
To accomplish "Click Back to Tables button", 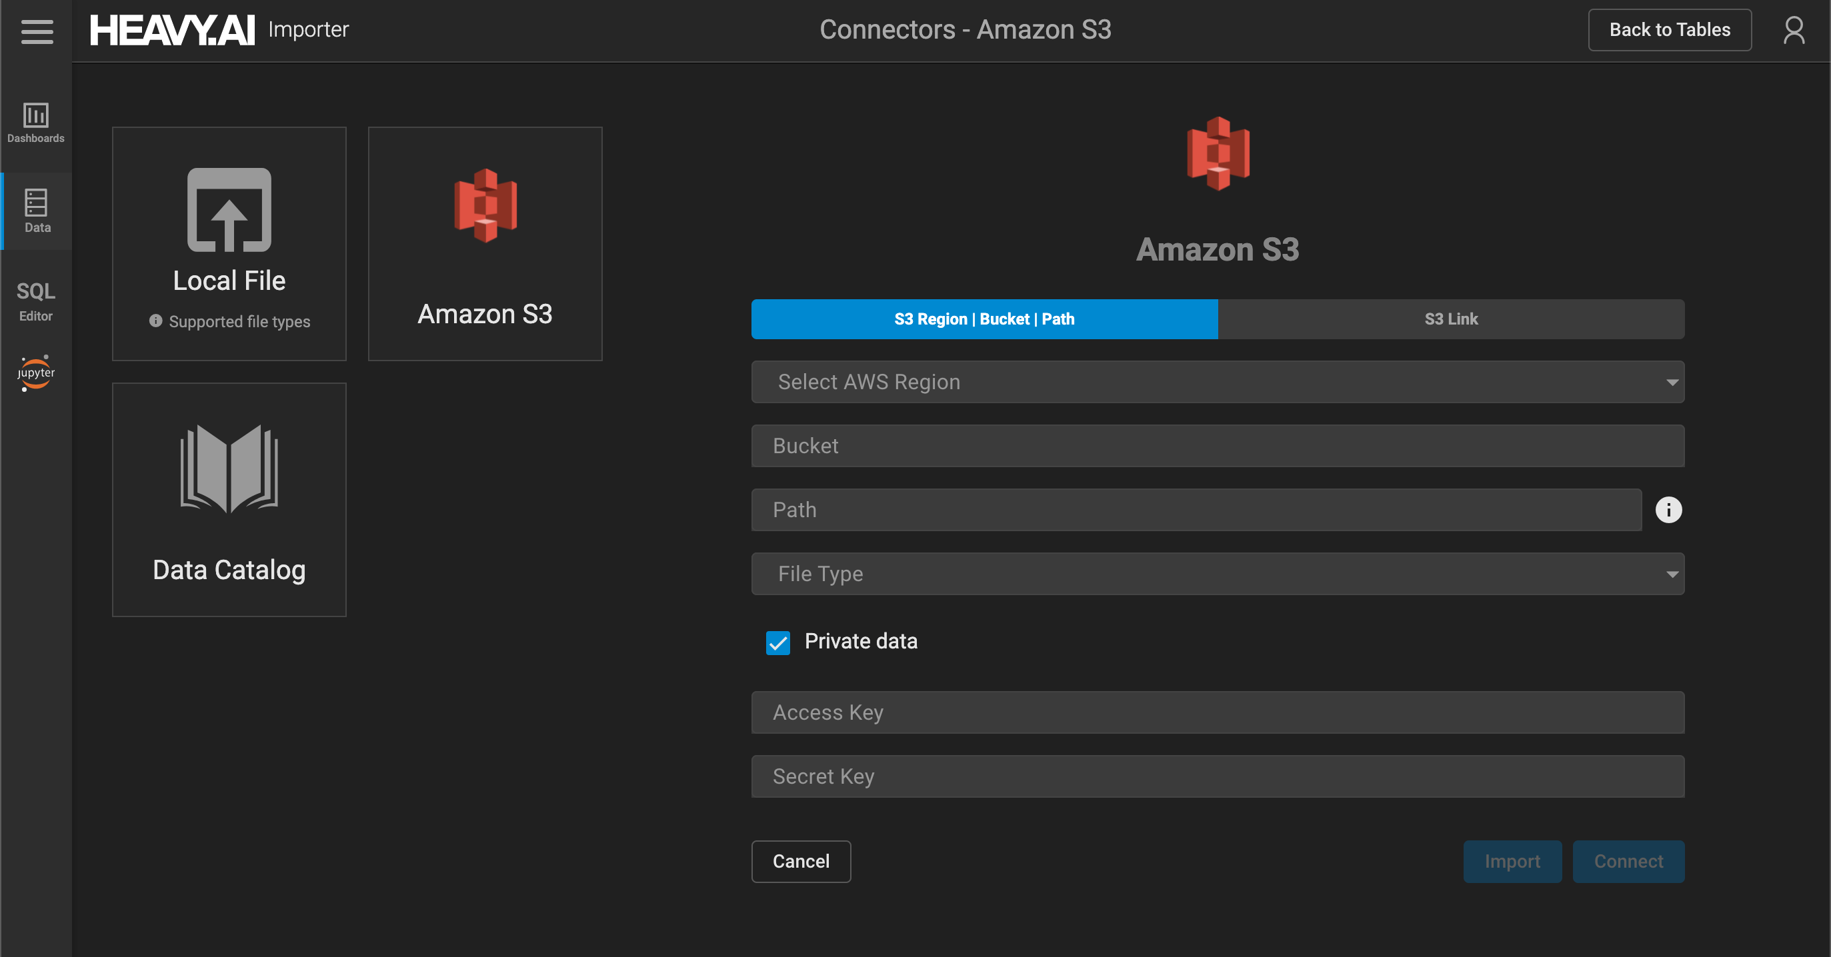I will coord(1669,30).
